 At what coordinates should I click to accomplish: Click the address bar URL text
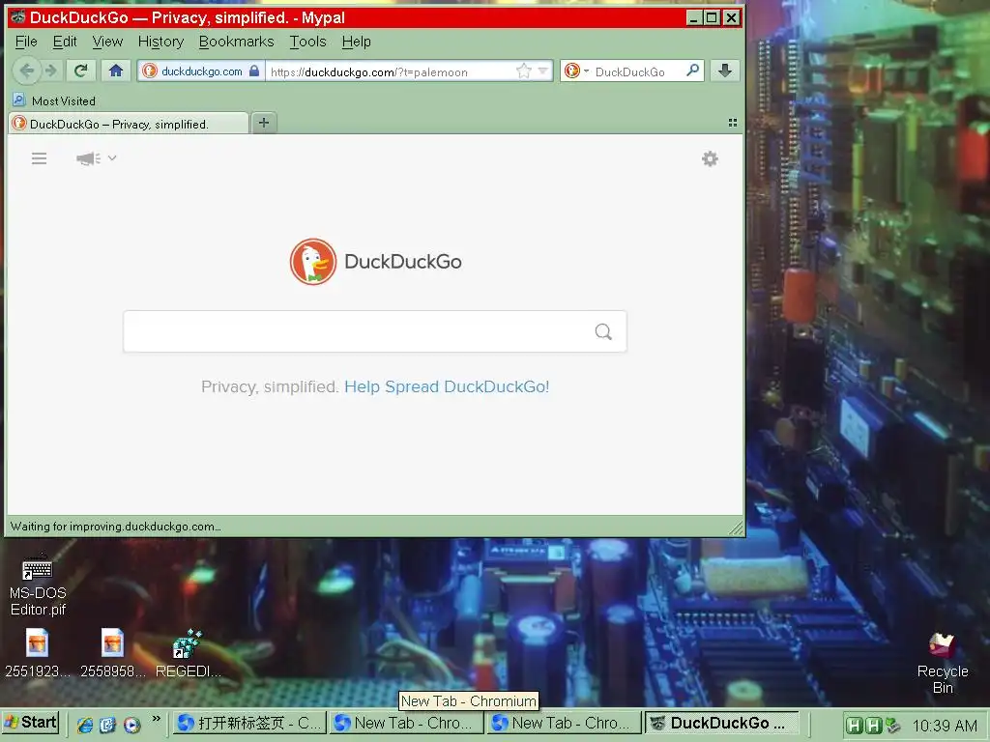tap(369, 71)
